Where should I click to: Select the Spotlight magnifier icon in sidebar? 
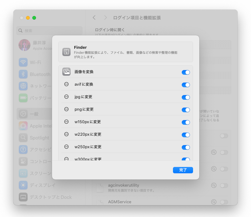click(24, 138)
